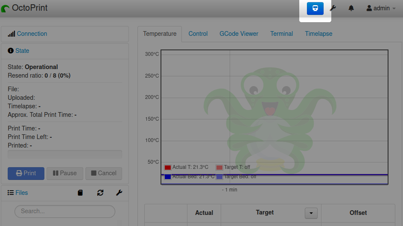
Task: Expand the Connection panel
Action: click(x=32, y=34)
